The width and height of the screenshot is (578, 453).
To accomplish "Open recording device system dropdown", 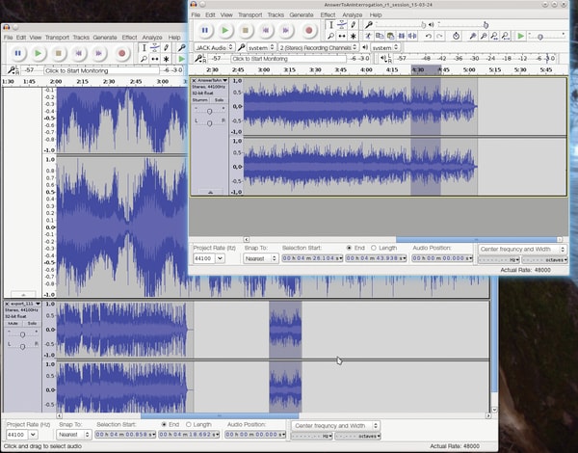I will coord(261,47).
